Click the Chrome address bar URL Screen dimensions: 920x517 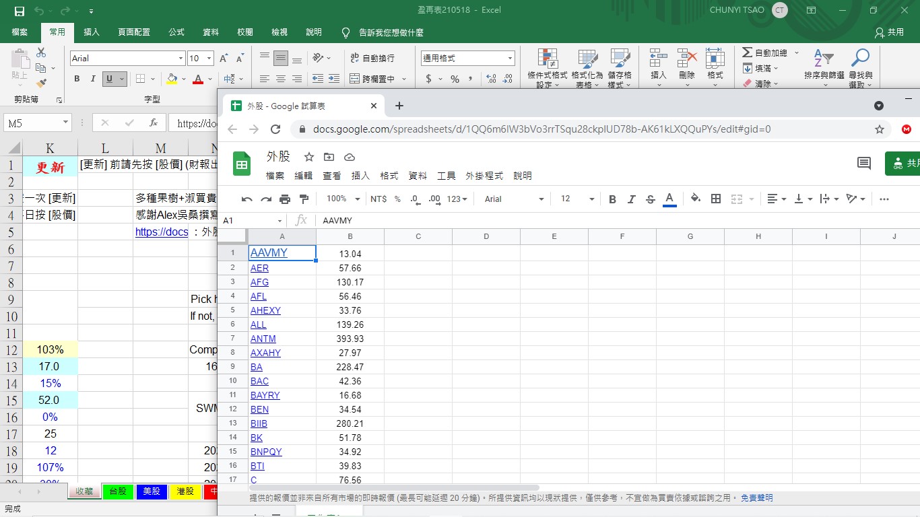[541, 129]
